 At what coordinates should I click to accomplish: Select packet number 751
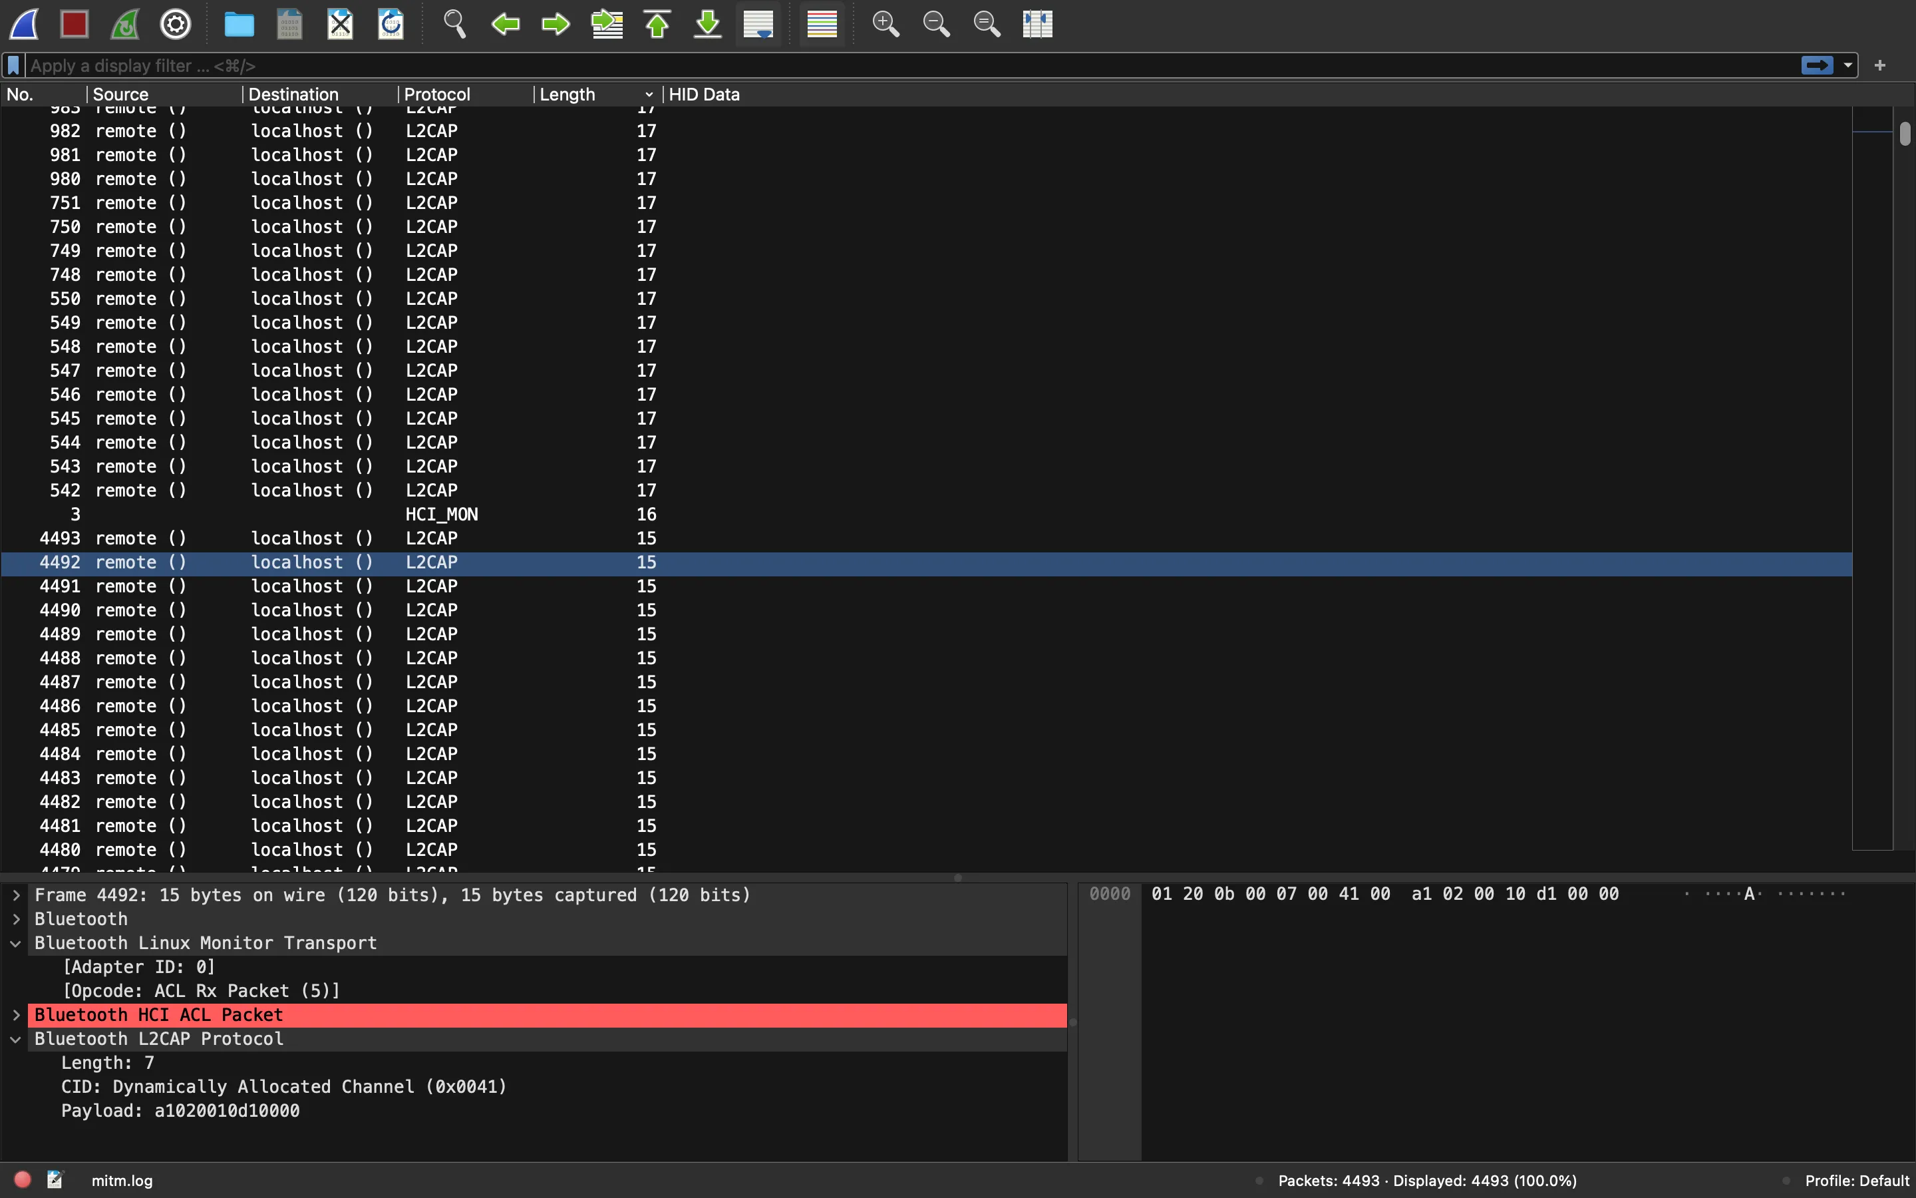tap(926, 203)
